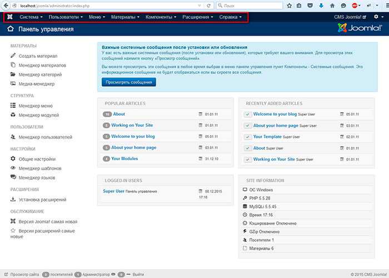Toggle publish check for About your home page
Screen dimensions: 389x278
coord(247,126)
